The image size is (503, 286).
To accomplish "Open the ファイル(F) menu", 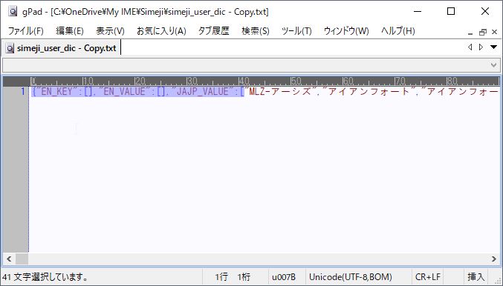I will coord(25,31).
